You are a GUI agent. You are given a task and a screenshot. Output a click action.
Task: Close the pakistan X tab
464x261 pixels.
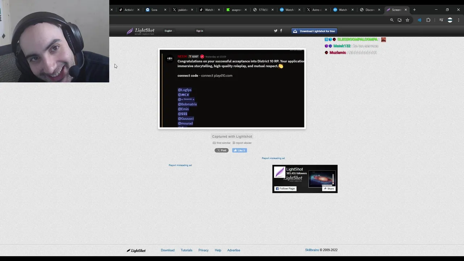pos(192,10)
